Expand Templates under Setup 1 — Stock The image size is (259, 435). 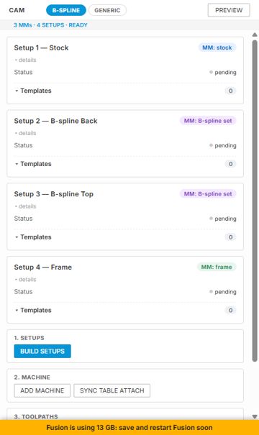[x=33, y=91]
